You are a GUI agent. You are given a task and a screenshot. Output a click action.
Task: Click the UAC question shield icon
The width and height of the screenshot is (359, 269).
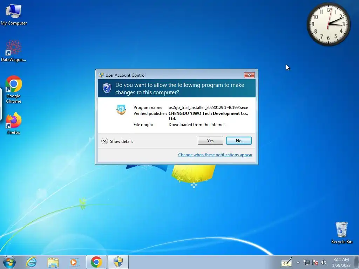107,88
